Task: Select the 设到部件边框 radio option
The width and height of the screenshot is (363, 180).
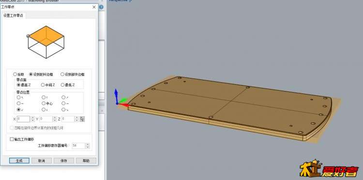Action: [62, 75]
